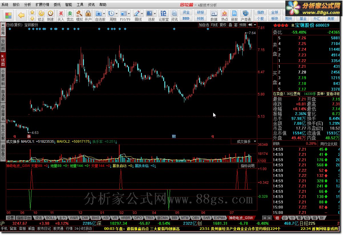Click the 研报 toolbar button

pos(201,13)
